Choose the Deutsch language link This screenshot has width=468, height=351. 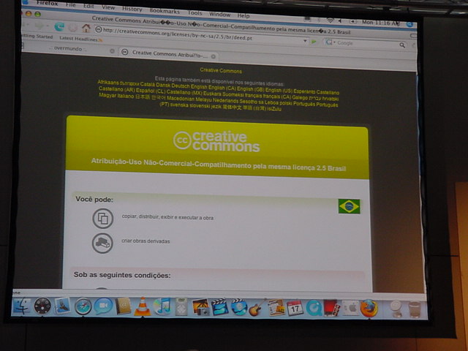point(181,86)
